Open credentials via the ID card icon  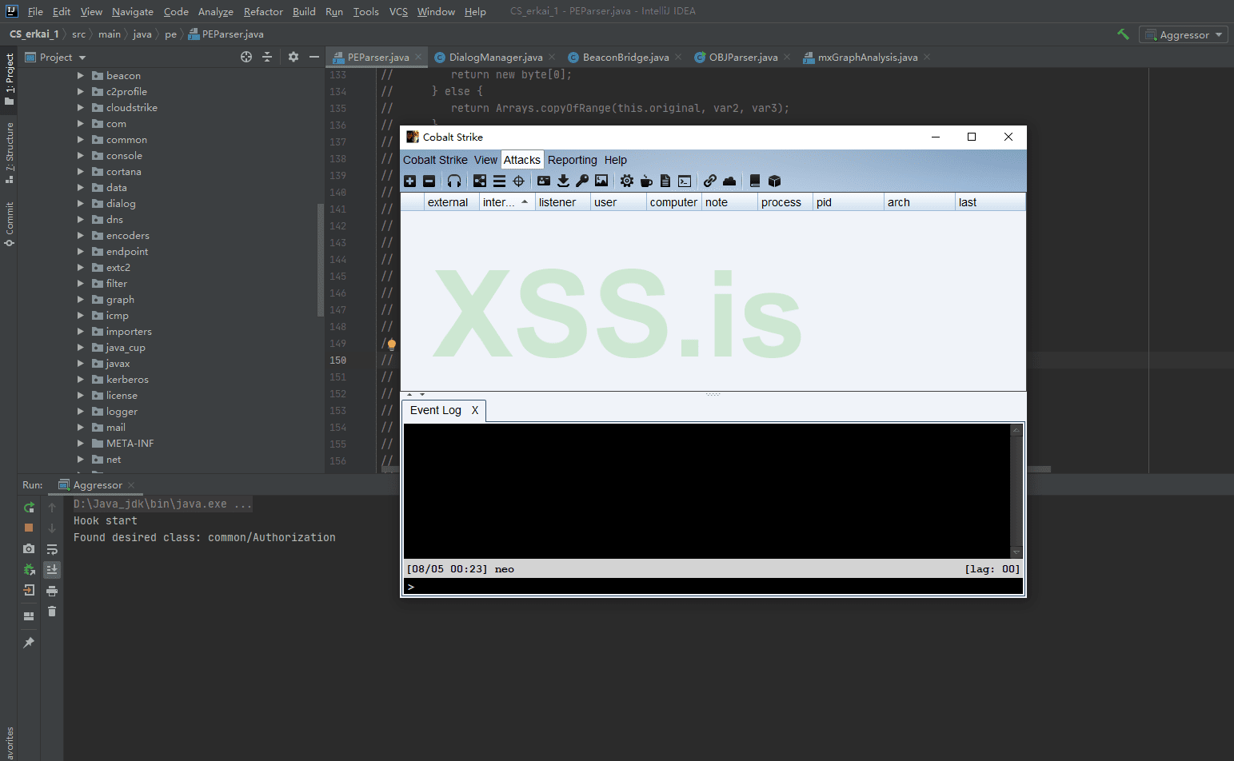click(544, 181)
